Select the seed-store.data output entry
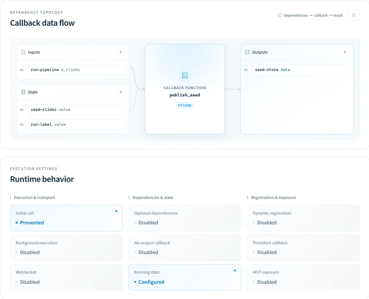369x299 pixels. (301, 70)
